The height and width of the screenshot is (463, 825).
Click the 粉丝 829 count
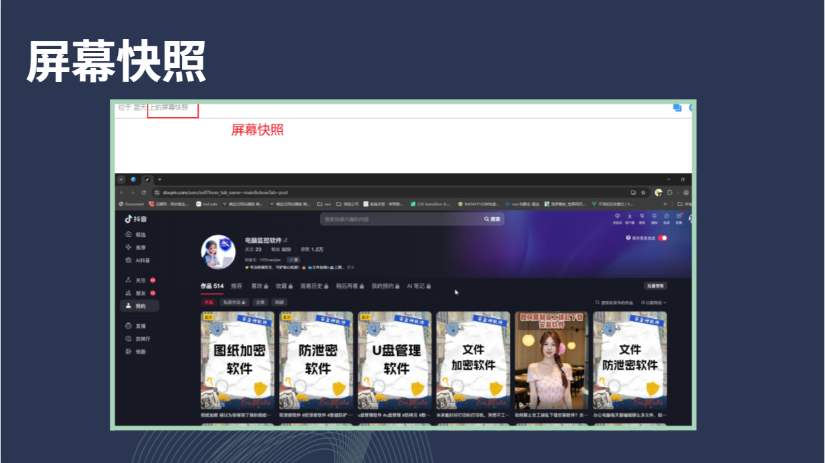coord(281,250)
